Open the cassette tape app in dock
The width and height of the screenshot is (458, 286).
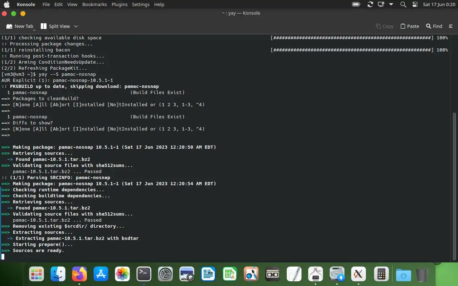[273, 274]
